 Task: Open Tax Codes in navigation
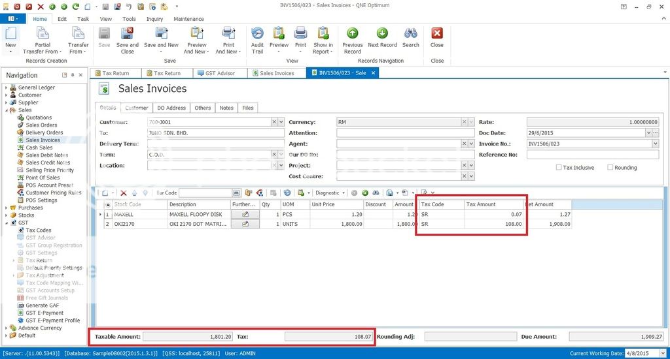click(x=38, y=230)
